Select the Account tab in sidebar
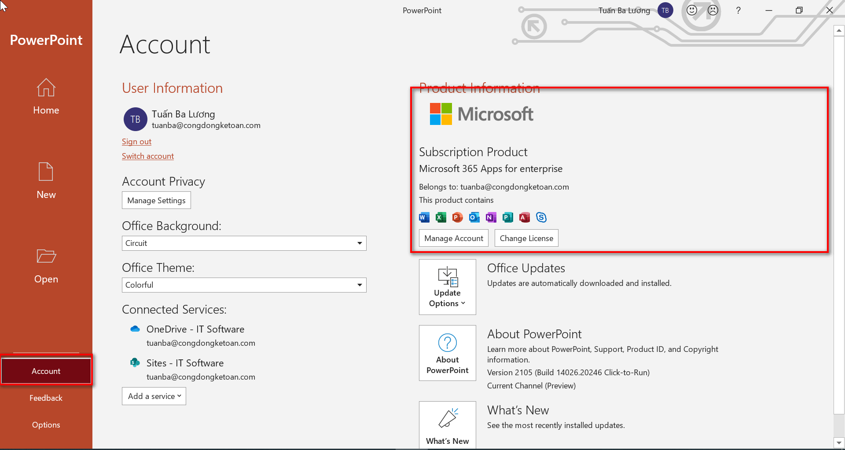 (x=46, y=371)
